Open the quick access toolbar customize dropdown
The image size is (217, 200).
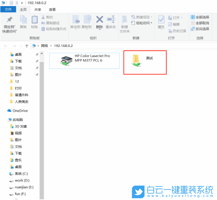coord(22,3)
